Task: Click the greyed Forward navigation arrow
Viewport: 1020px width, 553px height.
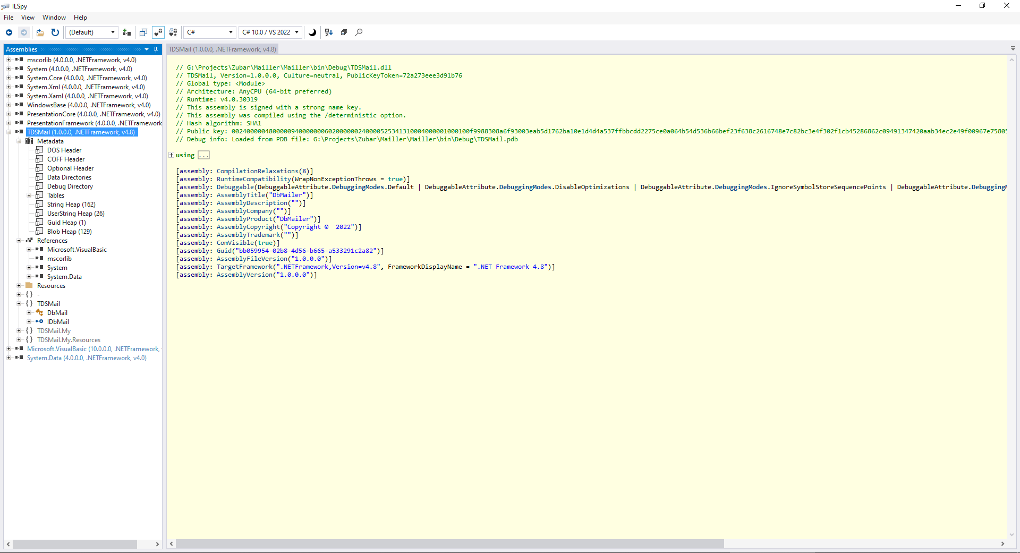Action: pyautogui.click(x=24, y=32)
